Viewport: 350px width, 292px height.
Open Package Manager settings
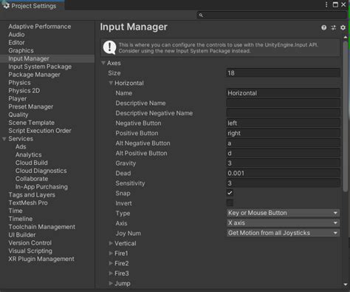point(34,75)
